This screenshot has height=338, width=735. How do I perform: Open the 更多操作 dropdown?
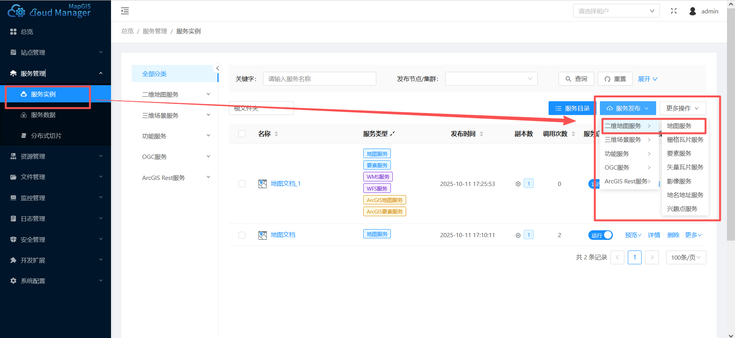pos(683,108)
